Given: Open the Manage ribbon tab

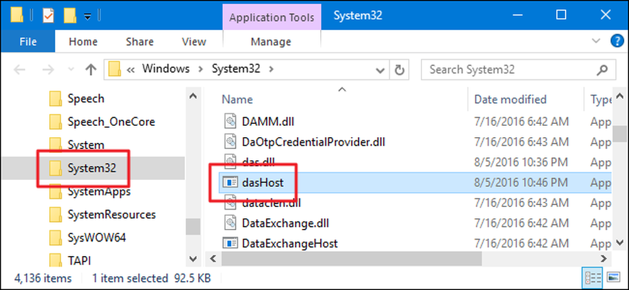Looking at the screenshot, I should tap(270, 42).
